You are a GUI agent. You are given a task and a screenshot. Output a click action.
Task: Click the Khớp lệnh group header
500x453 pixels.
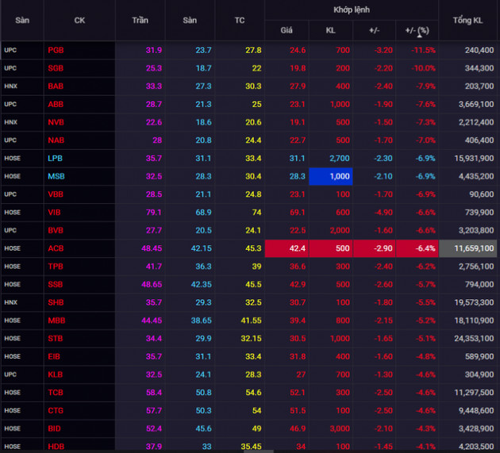pyautogui.click(x=352, y=10)
